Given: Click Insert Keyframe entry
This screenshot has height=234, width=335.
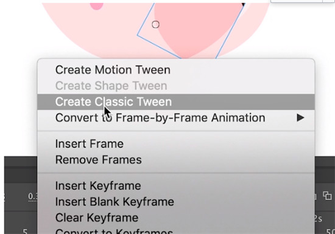Looking at the screenshot, I should 175,185.
